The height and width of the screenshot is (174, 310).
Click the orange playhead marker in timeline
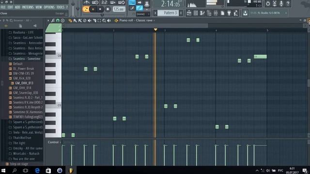(155, 29)
